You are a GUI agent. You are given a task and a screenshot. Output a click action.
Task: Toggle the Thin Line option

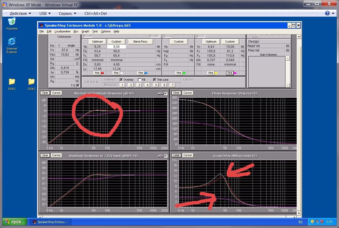155,80
